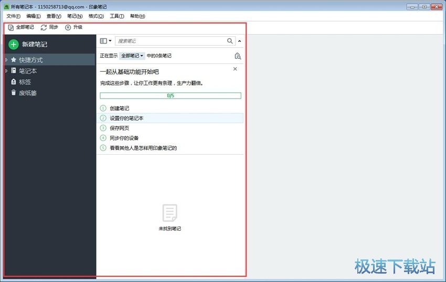The image size is (446, 282).
Task: Click the 未找到笔记 text
Action: tap(170, 229)
